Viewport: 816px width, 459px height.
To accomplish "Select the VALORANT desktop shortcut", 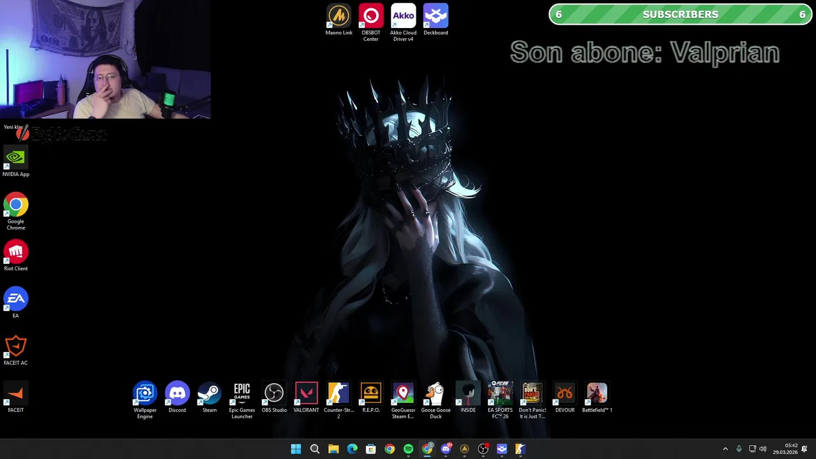I will coord(306,398).
